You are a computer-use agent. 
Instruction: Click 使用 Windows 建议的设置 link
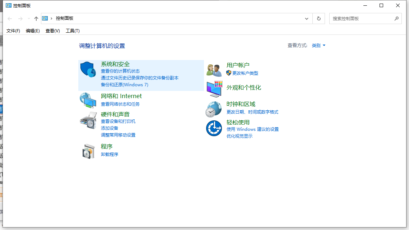click(x=252, y=129)
